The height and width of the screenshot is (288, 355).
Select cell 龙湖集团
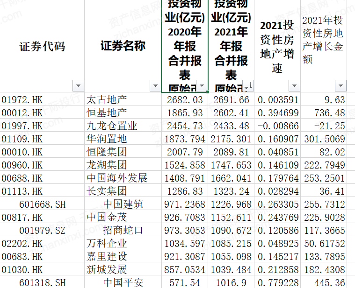pos(123,164)
